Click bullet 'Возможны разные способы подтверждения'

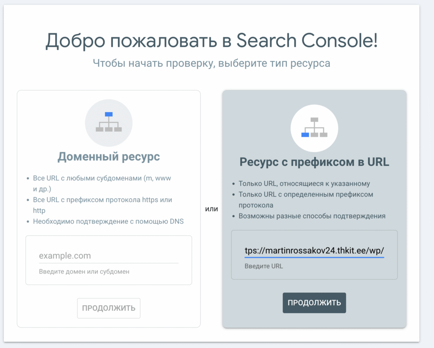[312, 216]
